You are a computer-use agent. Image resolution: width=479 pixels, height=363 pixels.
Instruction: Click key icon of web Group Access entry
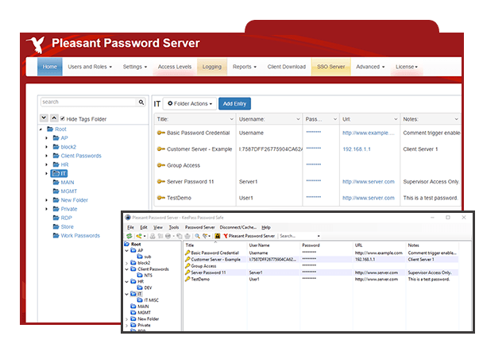point(161,165)
